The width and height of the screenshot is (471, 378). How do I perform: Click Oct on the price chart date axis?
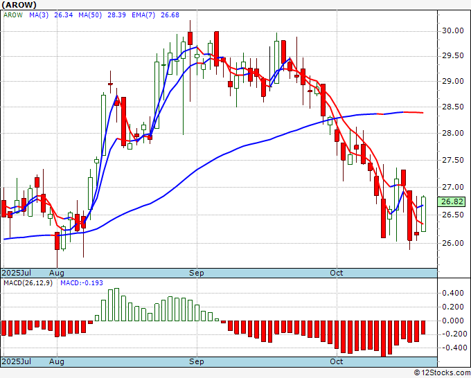pos(336,273)
